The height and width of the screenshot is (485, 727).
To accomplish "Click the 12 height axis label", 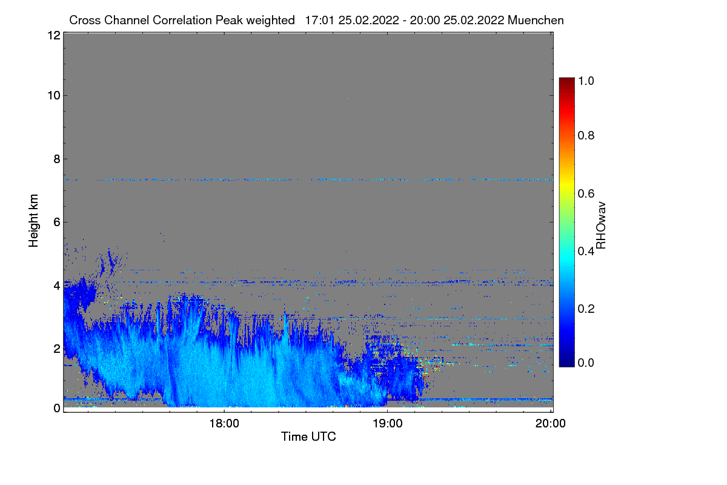I will [x=53, y=35].
